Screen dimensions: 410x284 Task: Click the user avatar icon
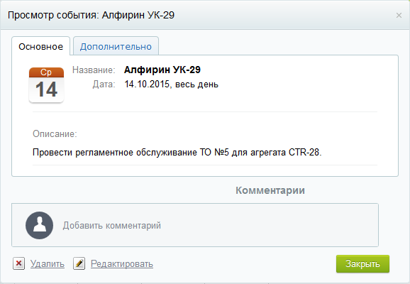(39, 225)
